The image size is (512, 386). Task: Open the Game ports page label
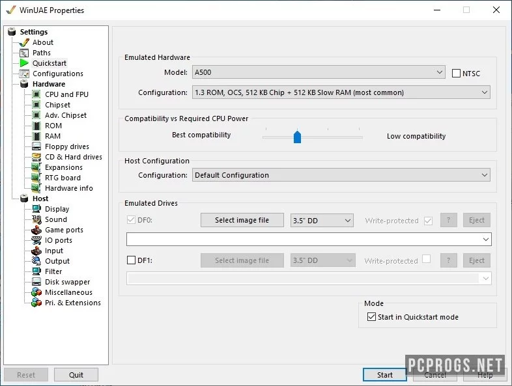click(64, 230)
